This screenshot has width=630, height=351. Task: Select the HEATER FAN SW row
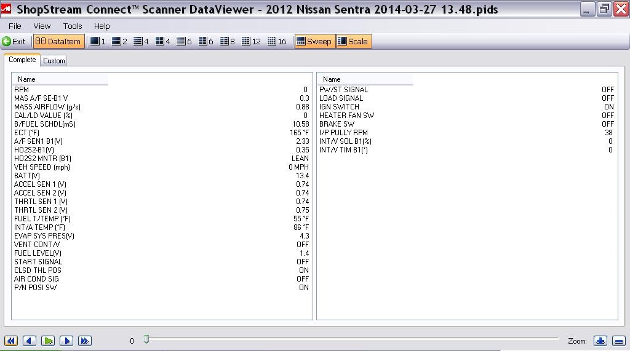click(x=467, y=116)
